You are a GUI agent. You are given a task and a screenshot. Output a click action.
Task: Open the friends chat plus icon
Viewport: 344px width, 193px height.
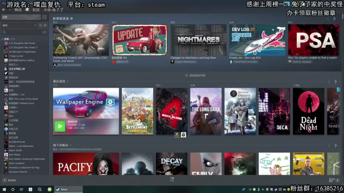click(338, 180)
